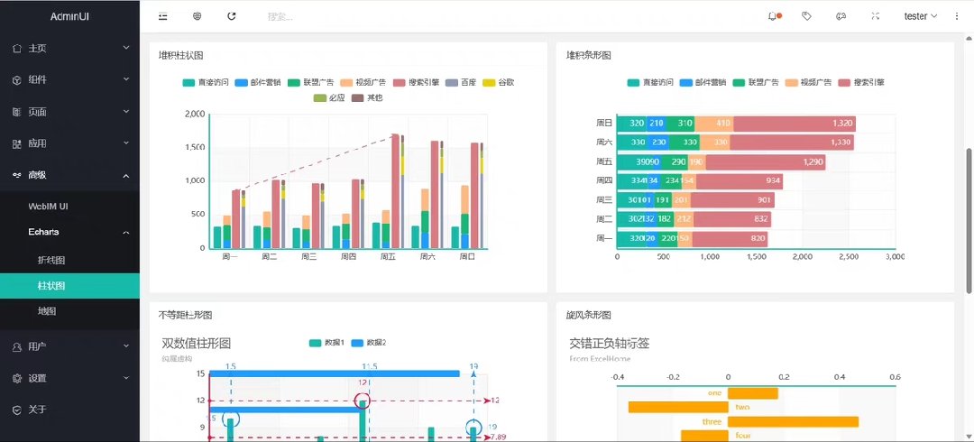Open the WebIM UI menu item
Screen dimensions: 974x442
tap(69, 206)
